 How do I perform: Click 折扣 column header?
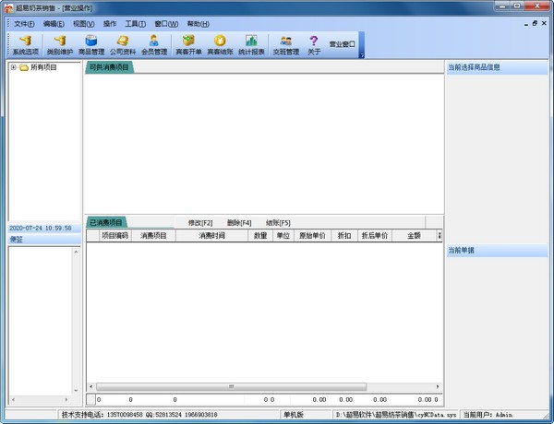click(x=344, y=236)
